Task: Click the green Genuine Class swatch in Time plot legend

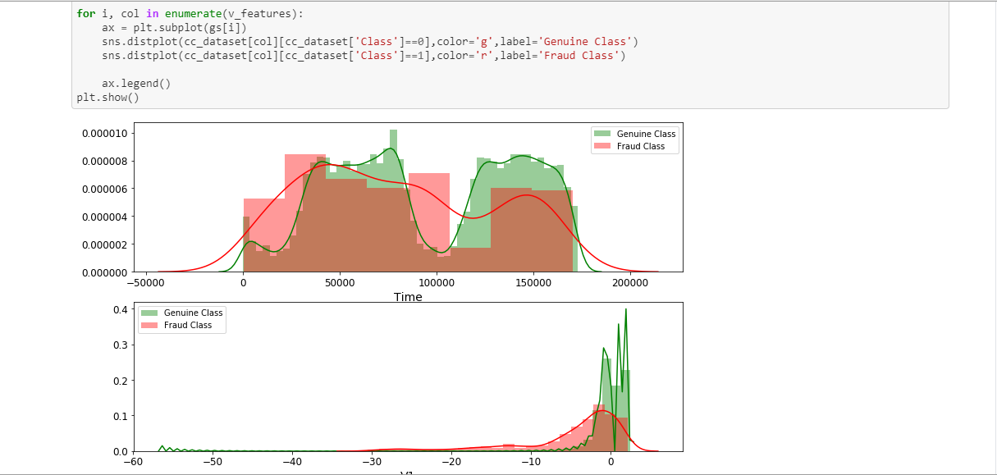Action: [x=602, y=134]
